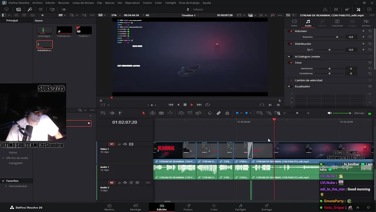
Task: Open the Media Pool icon
Action: tap(19, 9)
